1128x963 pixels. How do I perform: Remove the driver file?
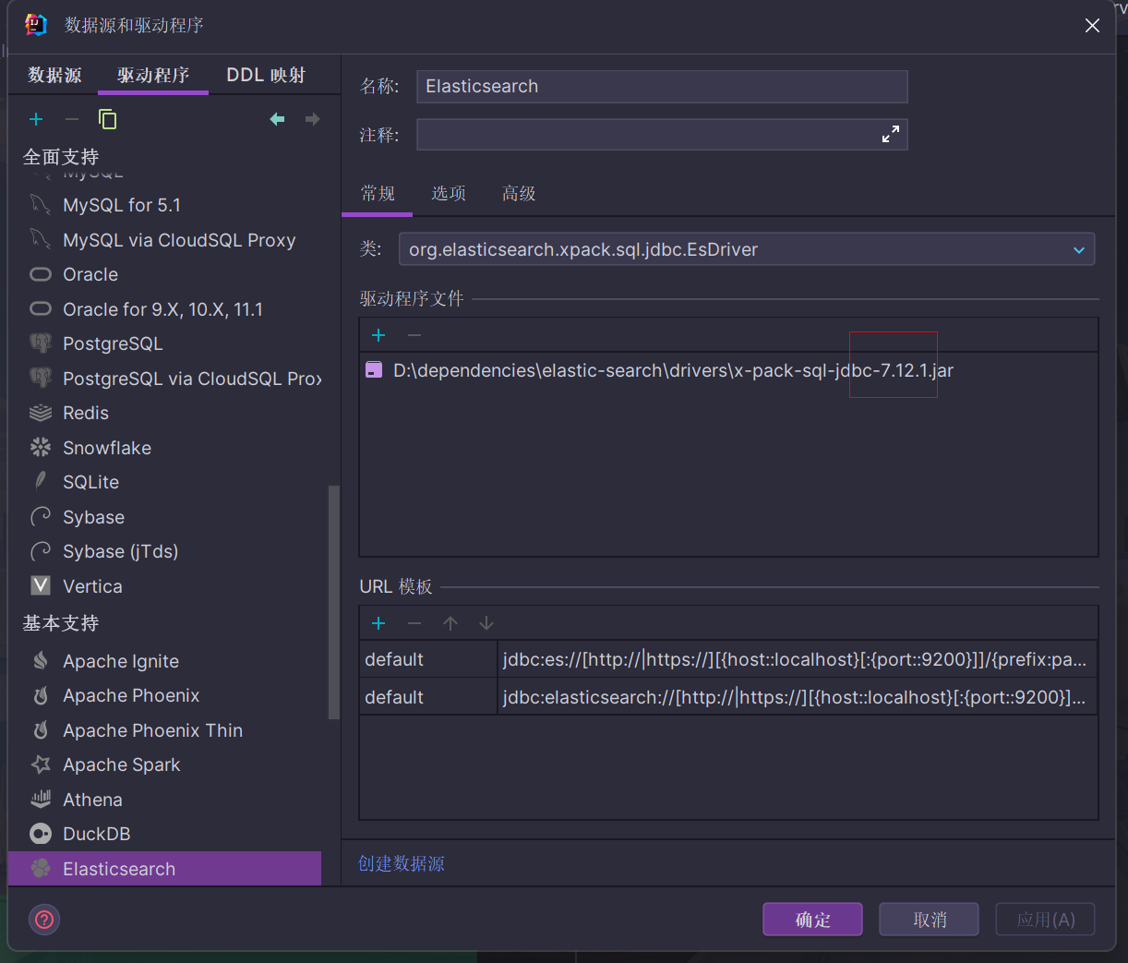pyautogui.click(x=414, y=335)
